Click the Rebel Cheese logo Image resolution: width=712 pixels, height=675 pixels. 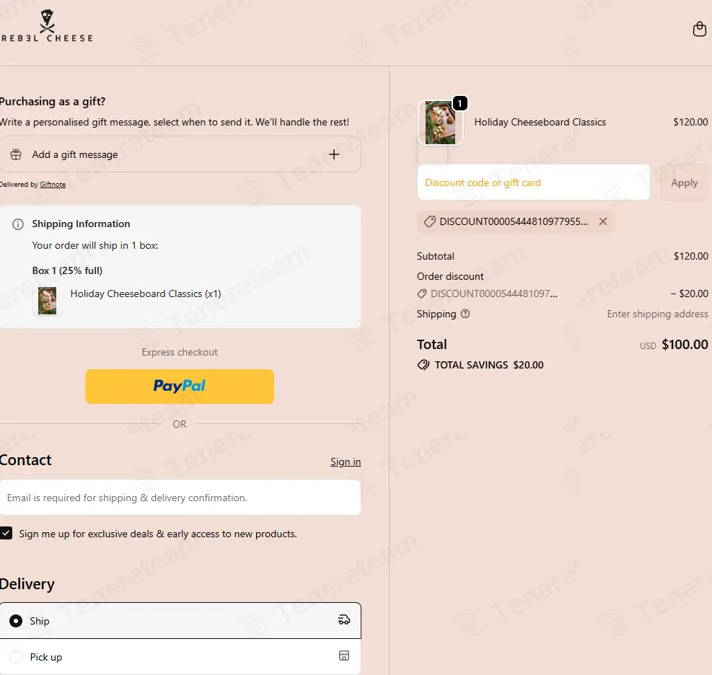point(46,27)
